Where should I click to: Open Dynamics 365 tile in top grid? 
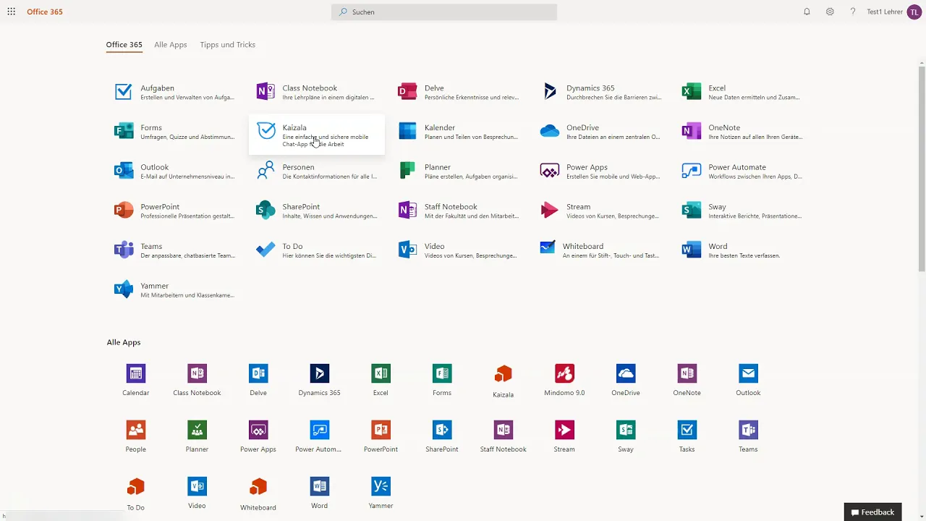pyautogui.click(x=600, y=92)
